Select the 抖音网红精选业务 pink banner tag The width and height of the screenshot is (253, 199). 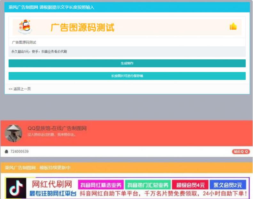[101, 185]
